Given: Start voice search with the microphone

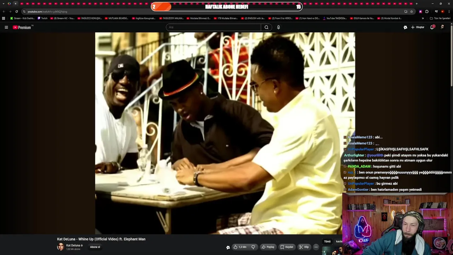Looking at the screenshot, I should [x=279, y=27].
